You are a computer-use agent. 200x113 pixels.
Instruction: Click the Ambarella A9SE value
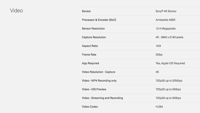166,20
